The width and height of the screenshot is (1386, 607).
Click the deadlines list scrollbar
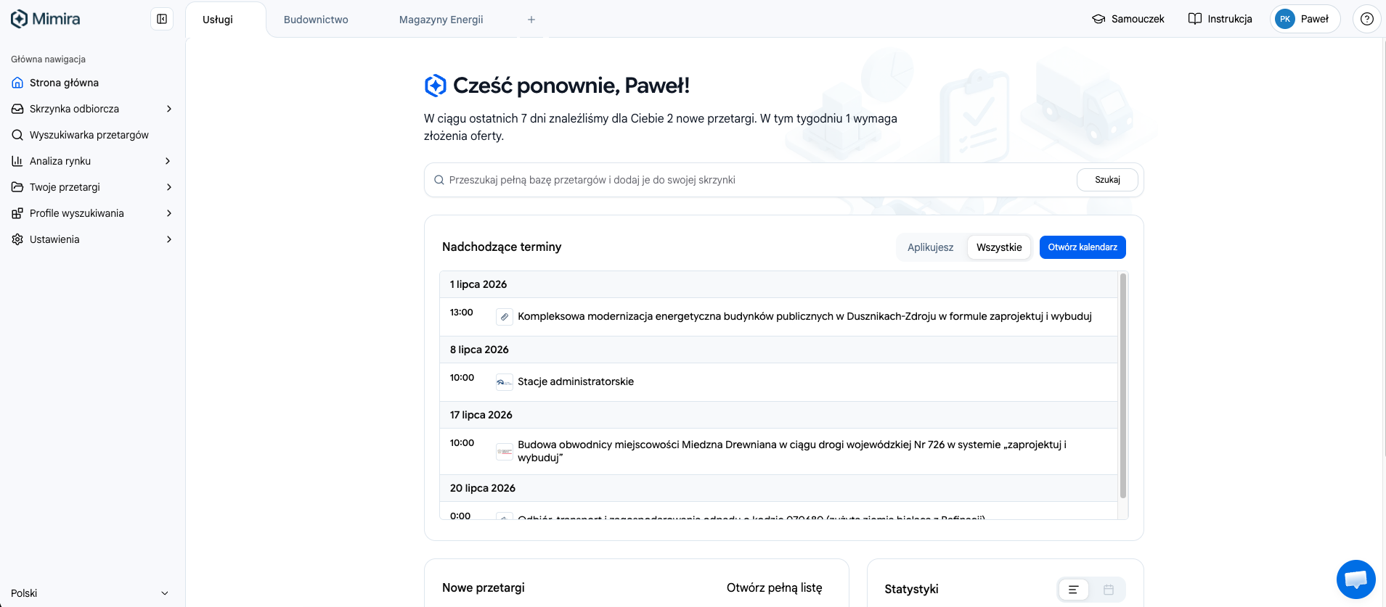click(x=1123, y=386)
